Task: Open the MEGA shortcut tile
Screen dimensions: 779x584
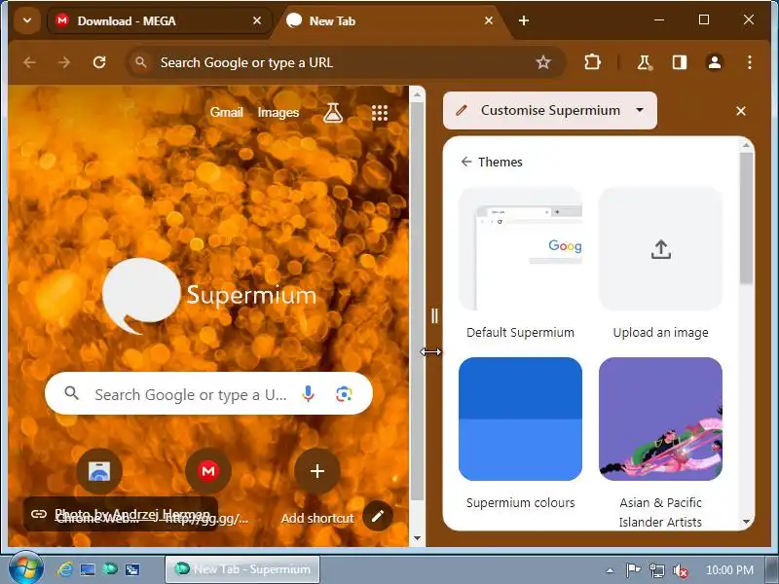Action: (208, 471)
